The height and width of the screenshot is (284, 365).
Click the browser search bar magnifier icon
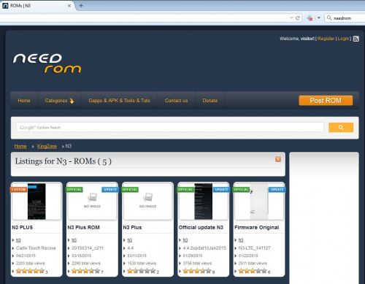[329, 18]
